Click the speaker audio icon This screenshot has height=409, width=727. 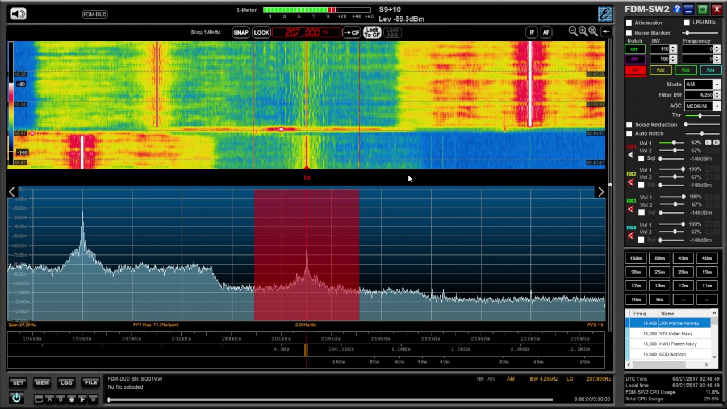18,14
